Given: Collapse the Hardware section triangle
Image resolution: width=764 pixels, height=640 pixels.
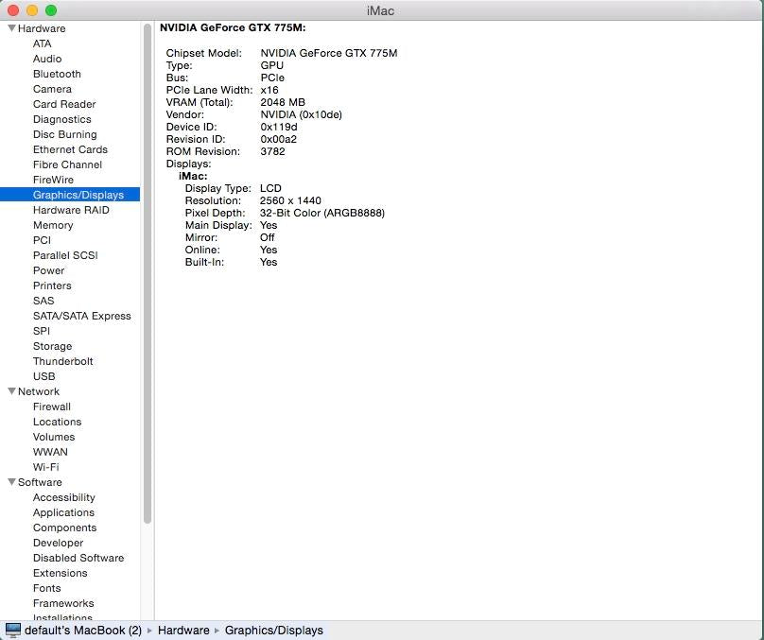Looking at the screenshot, I should 11,28.
